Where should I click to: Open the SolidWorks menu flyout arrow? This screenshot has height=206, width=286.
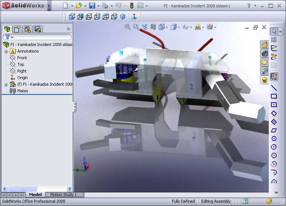click(49, 6)
